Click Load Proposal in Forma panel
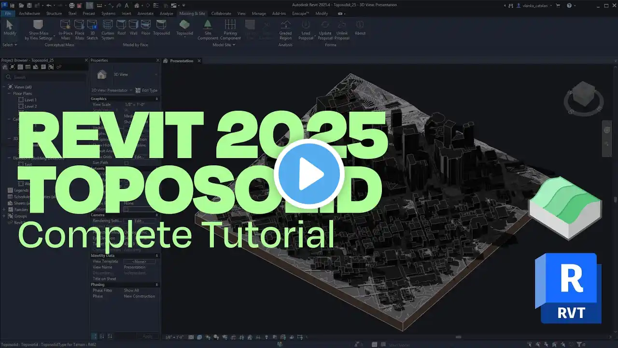Viewport: 618px width, 348px height. pyautogui.click(x=306, y=29)
